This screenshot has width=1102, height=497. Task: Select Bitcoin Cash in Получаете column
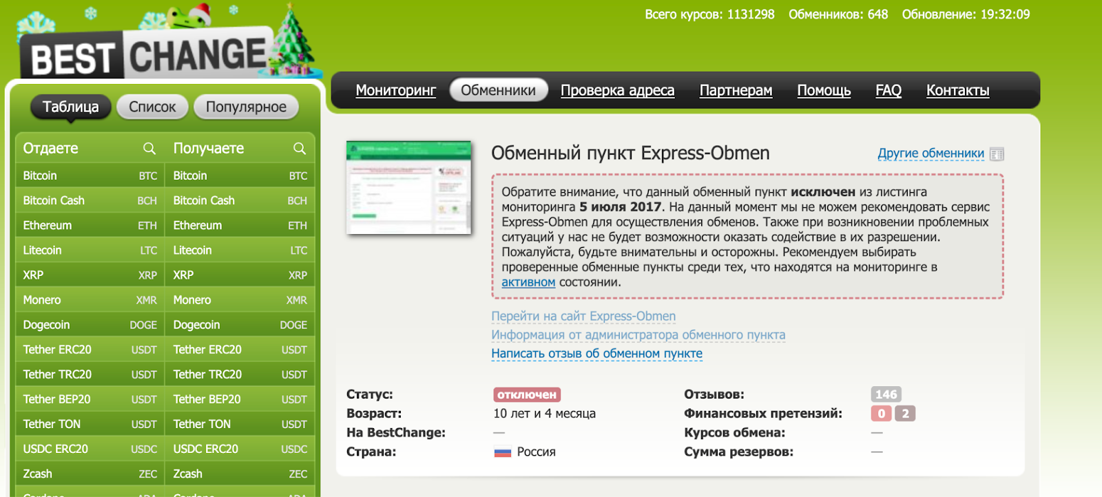[x=240, y=200]
